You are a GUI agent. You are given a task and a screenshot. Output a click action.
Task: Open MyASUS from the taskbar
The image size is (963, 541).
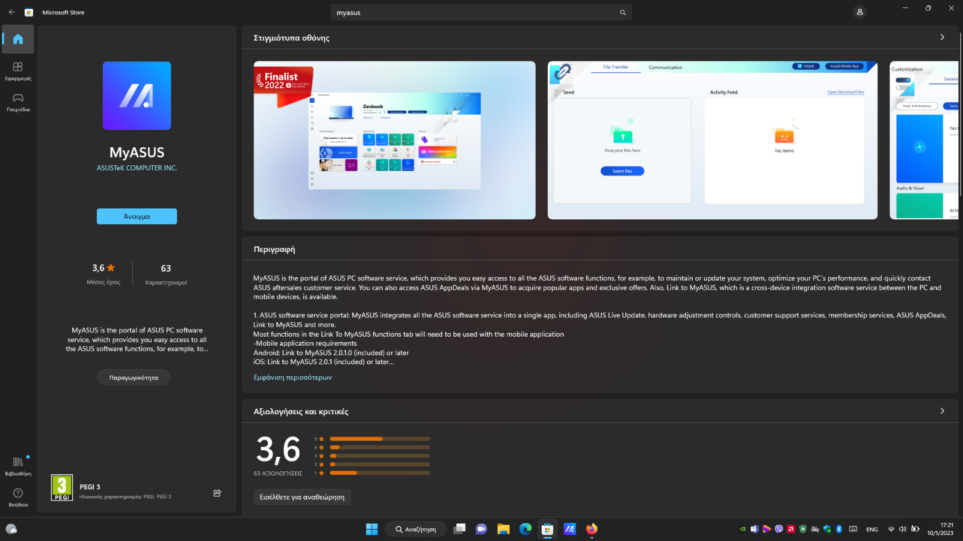click(569, 529)
